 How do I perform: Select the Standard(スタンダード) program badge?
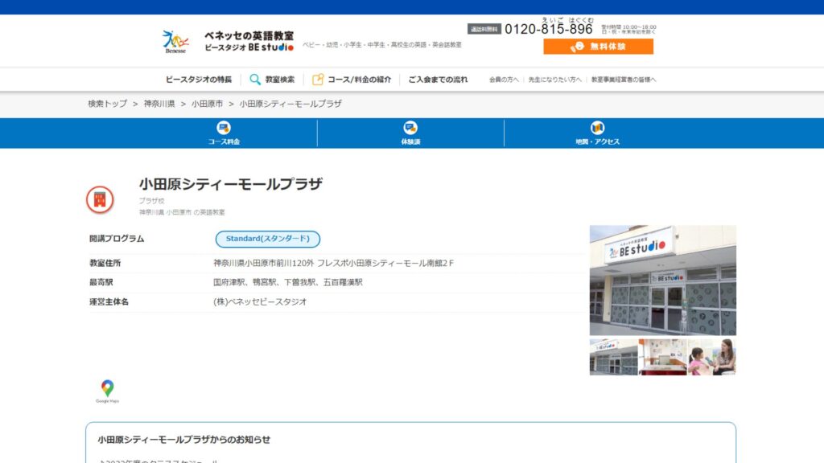click(267, 239)
